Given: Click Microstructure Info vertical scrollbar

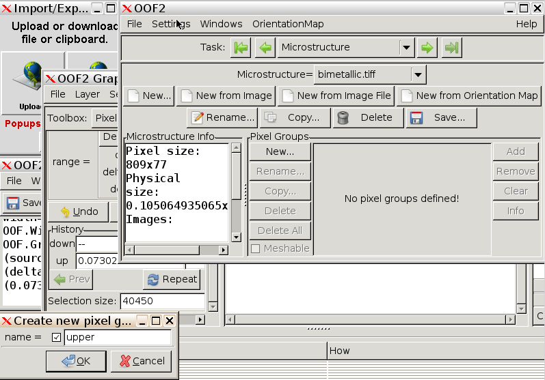Looking at the screenshot, I should click(236, 191).
